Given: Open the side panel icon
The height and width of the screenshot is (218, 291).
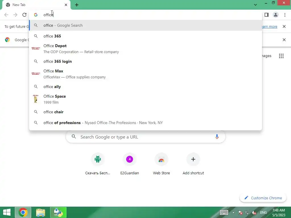Looking at the screenshot, I should coord(267,15).
